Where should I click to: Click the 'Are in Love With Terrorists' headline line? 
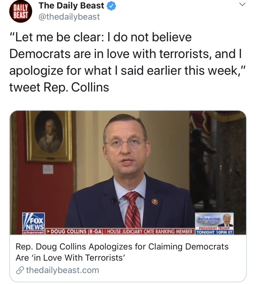point(70,258)
